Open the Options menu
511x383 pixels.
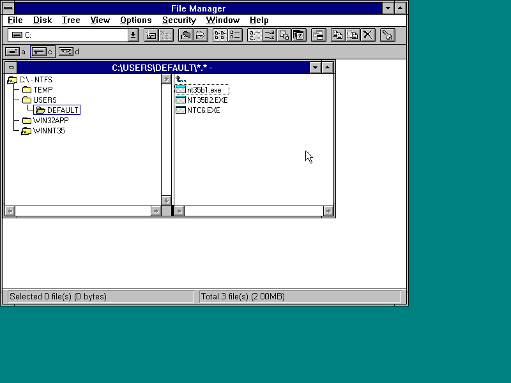pyautogui.click(x=135, y=20)
